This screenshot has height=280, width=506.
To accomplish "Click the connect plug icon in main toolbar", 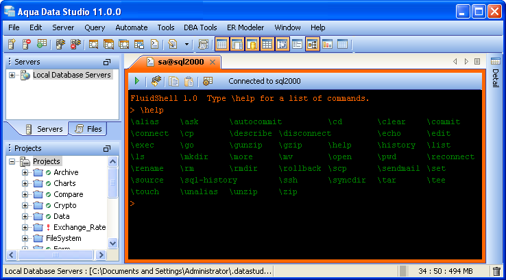I will pos(60,44).
